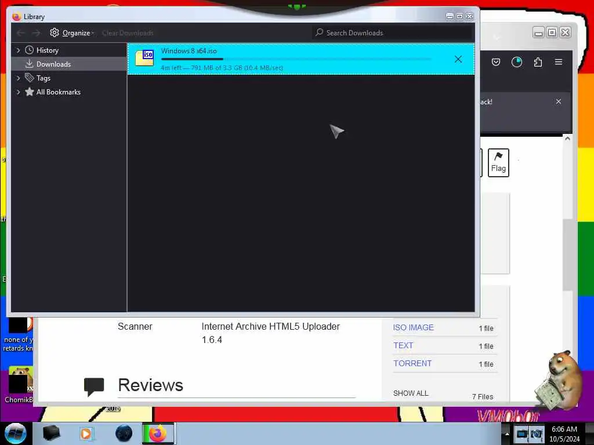The height and width of the screenshot is (445, 594).
Task: Click the Flag button on archive page
Action: [x=498, y=163]
